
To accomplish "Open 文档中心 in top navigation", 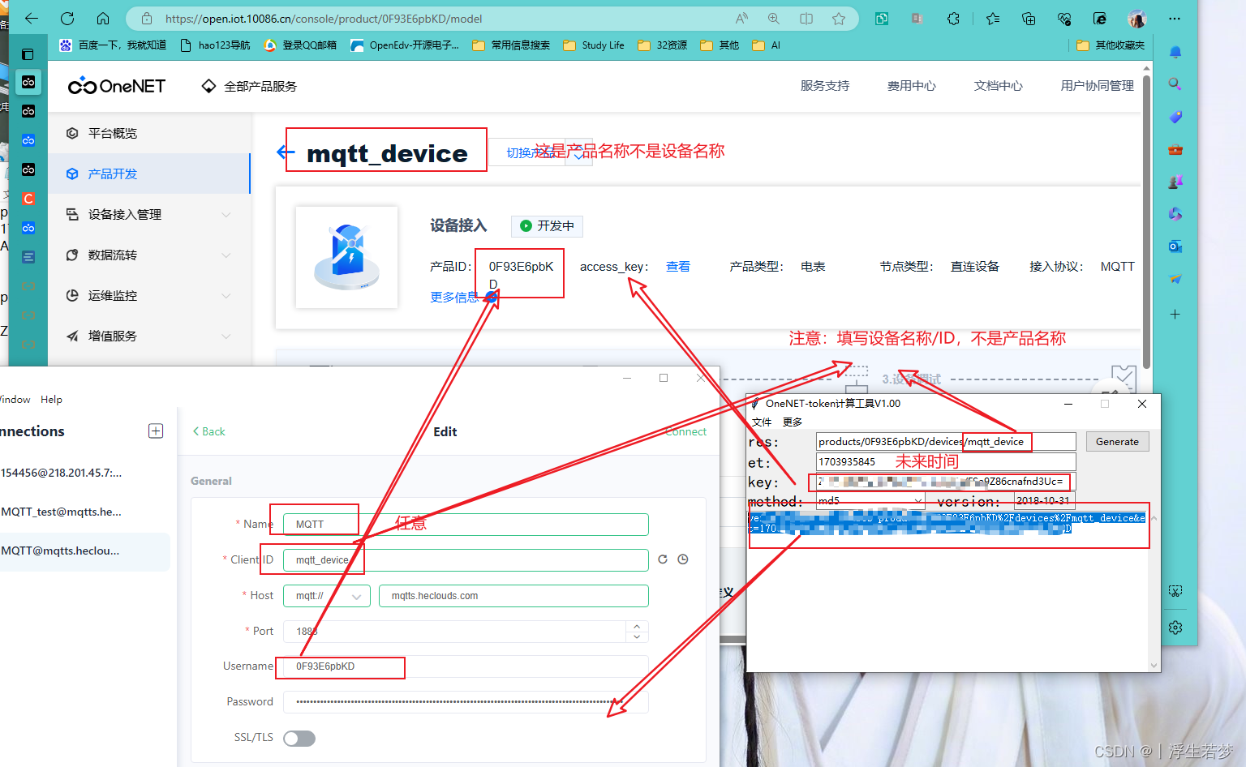I will (x=999, y=86).
